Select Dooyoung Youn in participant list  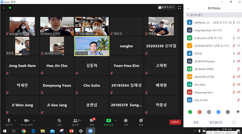[x=214, y=92]
